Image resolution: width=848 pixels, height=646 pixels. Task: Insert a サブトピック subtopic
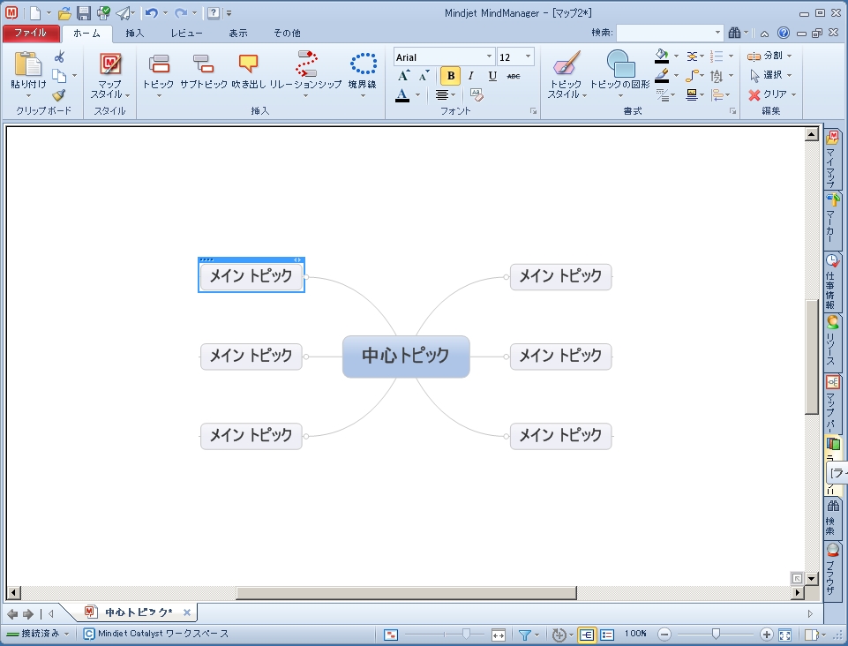[x=203, y=64]
